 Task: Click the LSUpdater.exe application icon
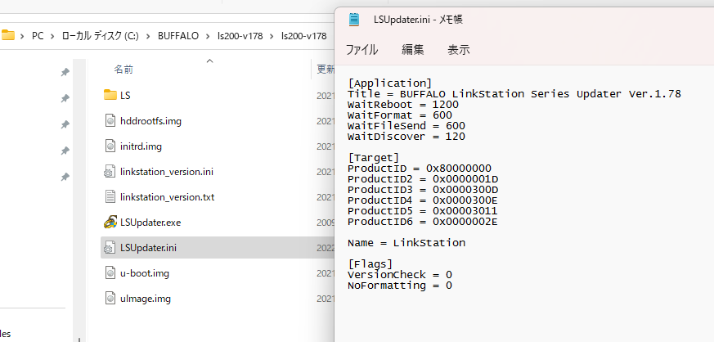[x=110, y=223]
